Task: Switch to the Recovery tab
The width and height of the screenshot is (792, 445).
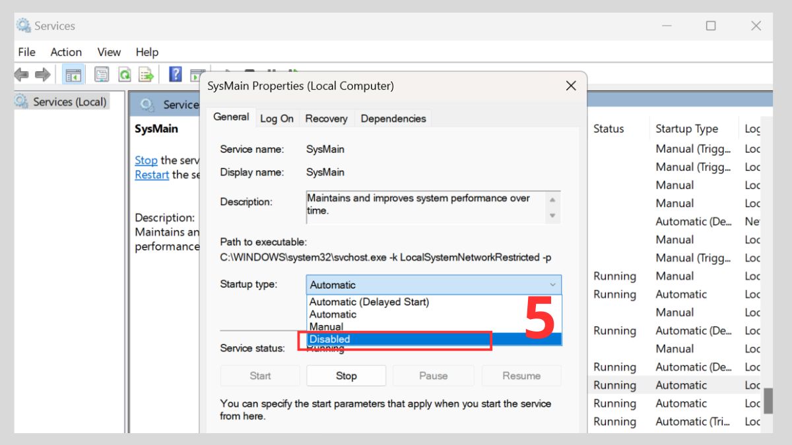Action: pos(326,119)
